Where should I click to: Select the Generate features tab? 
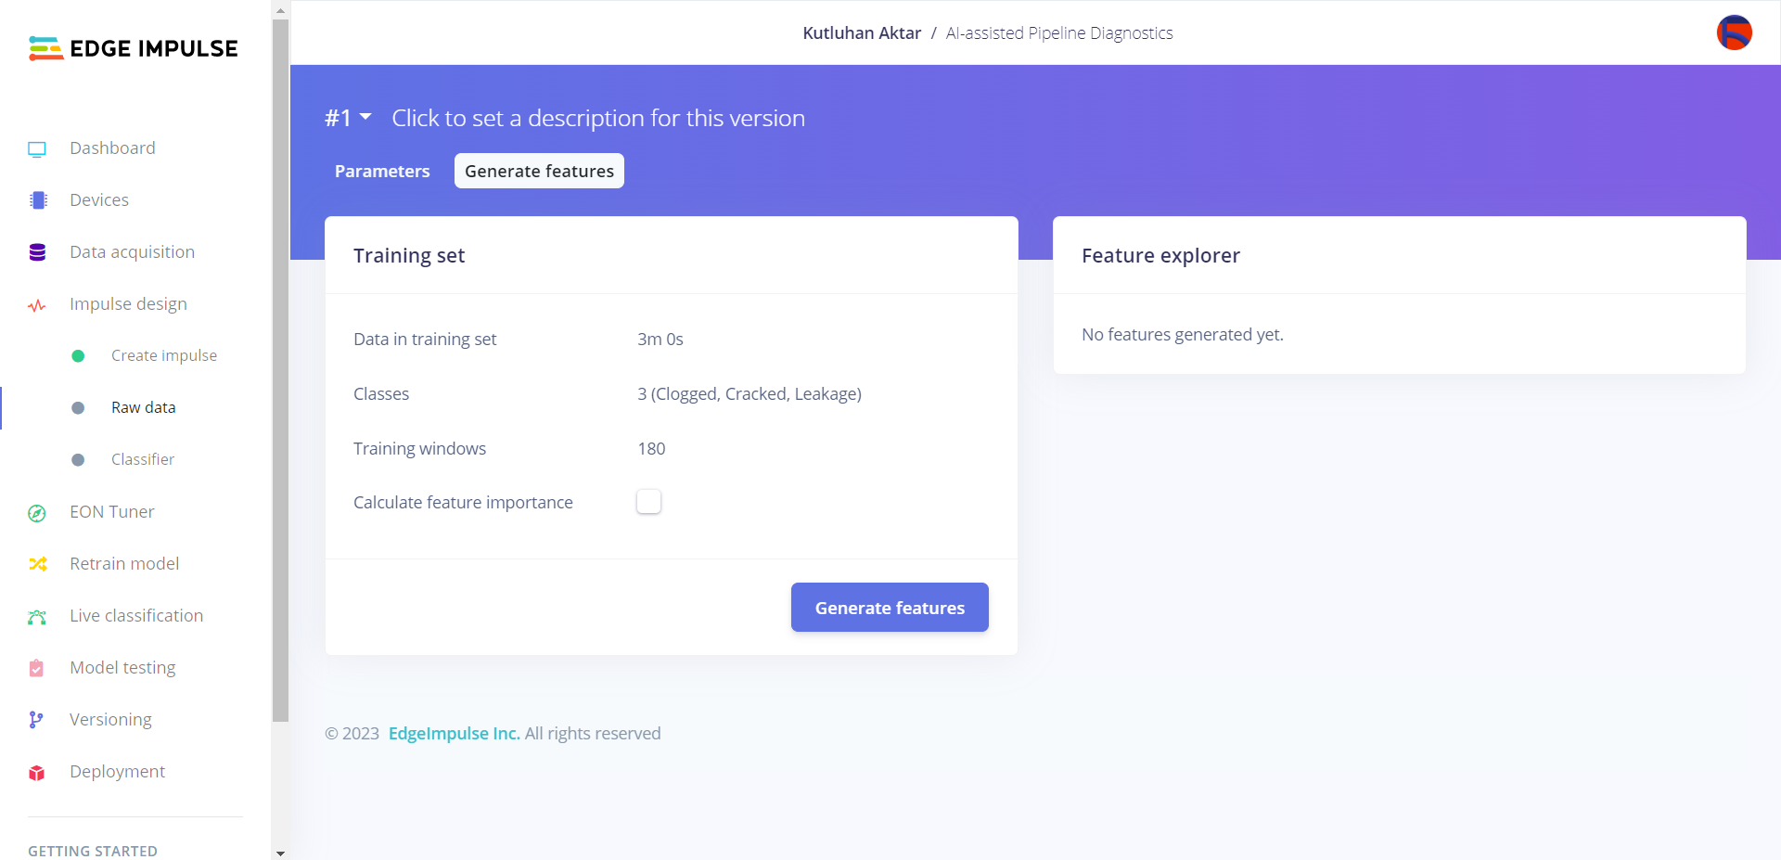(x=539, y=171)
